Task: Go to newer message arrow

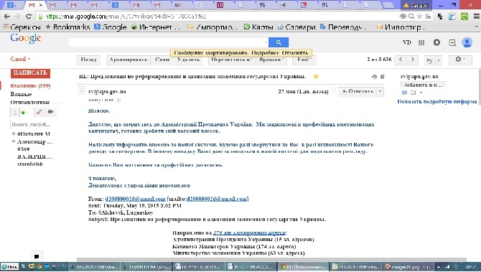Action: coord(401,60)
